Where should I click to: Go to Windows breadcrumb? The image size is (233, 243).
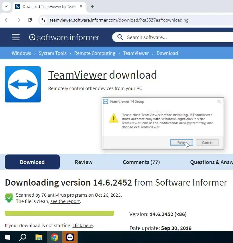coord(21,53)
